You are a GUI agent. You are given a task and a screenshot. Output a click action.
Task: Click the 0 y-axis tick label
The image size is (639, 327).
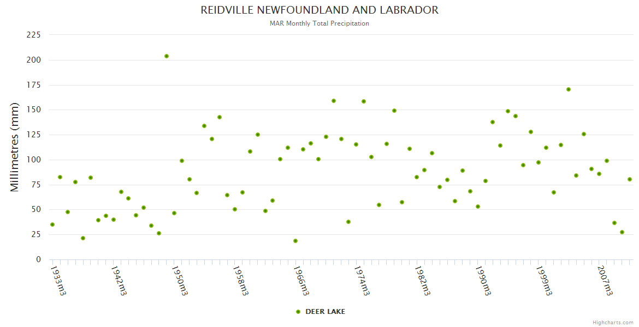[x=38, y=259]
